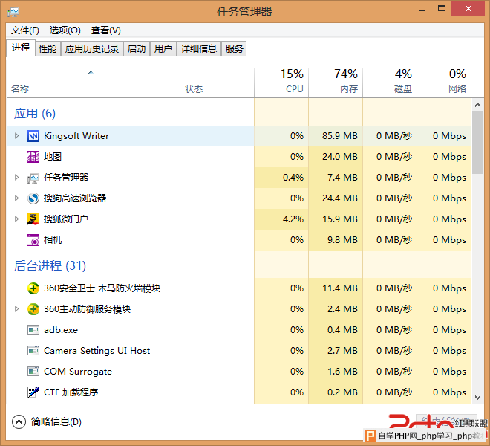The width and height of the screenshot is (490, 446).
Task: Click the 搜狐微门户 app icon
Action: [33, 219]
